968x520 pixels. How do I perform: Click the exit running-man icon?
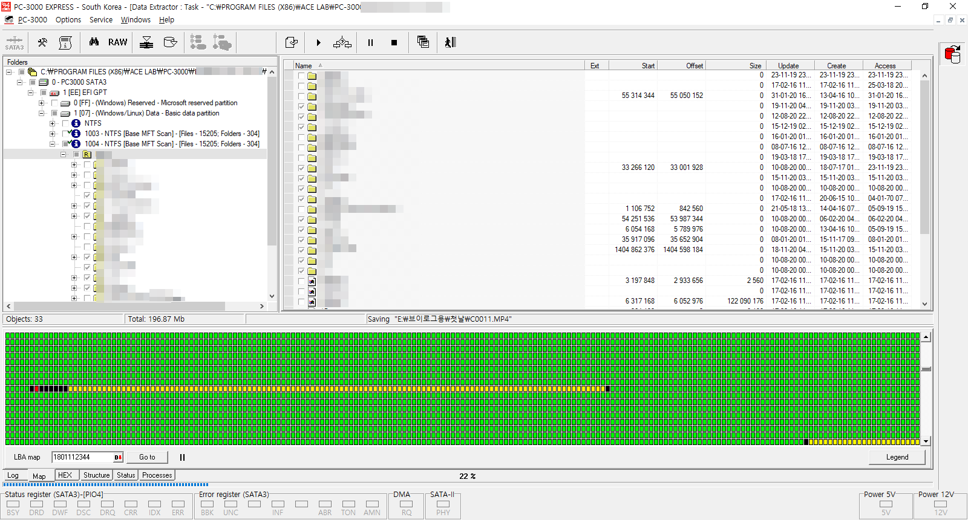pyautogui.click(x=450, y=42)
